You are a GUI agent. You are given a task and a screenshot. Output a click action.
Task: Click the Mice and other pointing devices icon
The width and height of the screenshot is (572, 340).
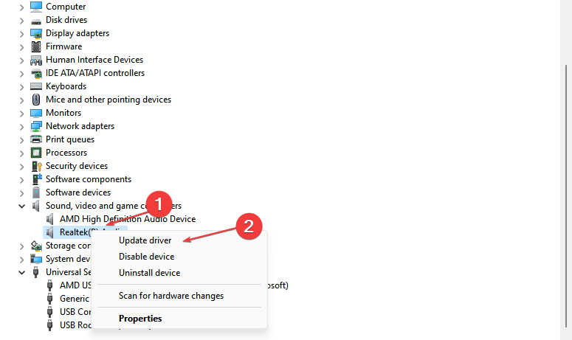(x=36, y=100)
